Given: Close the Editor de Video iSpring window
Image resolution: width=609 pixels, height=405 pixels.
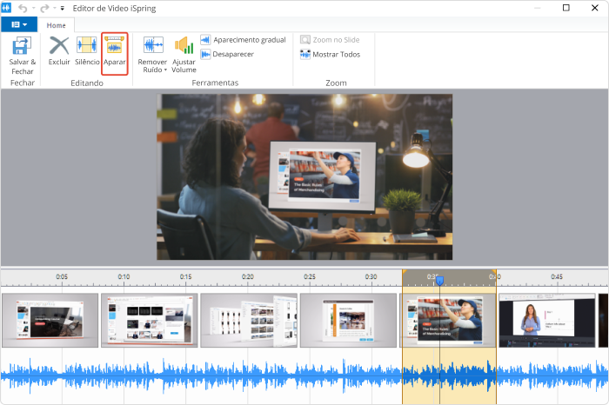Looking at the screenshot, I should click(594, 8).
